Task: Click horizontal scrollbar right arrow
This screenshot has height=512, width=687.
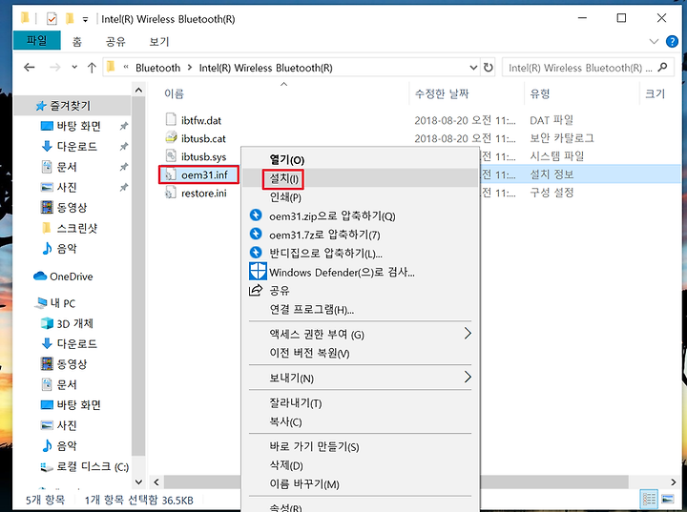Action: (x=674, y=481)
